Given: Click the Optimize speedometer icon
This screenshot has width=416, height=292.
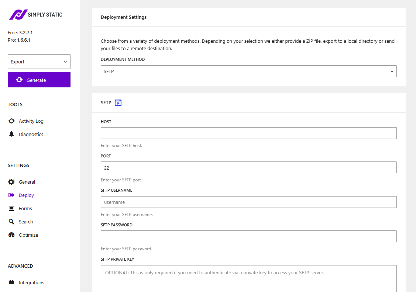Looking at the screenshot, I should click(x=11, y=235).
